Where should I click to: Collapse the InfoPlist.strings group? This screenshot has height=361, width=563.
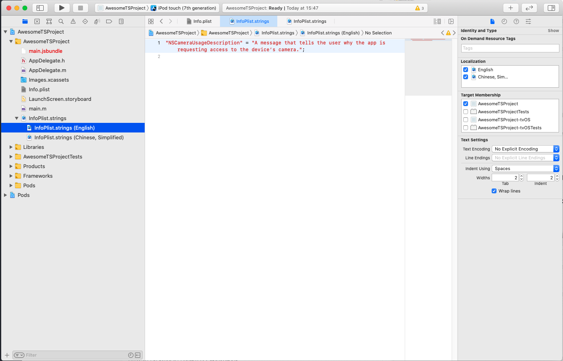pos(16,118)
